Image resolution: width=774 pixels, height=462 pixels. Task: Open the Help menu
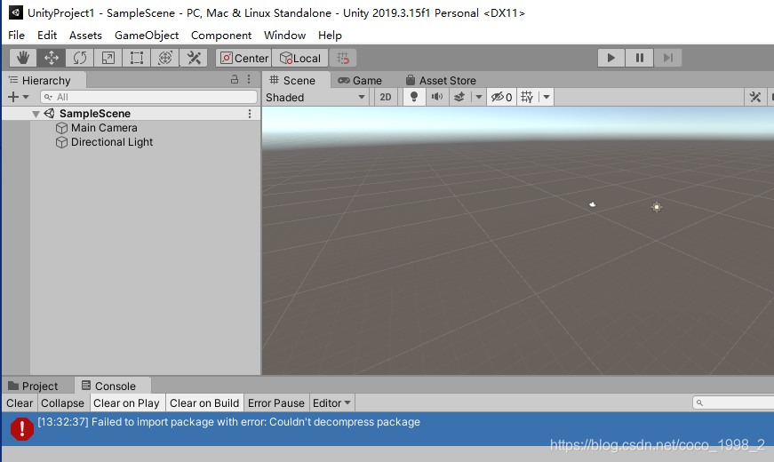pos(330,36)
